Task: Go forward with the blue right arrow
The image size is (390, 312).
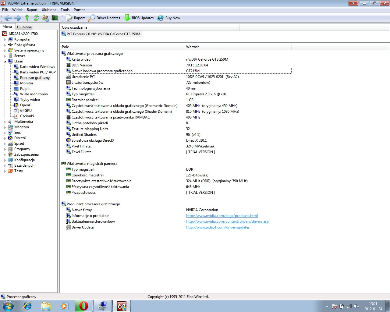Action: coord(17,18)
